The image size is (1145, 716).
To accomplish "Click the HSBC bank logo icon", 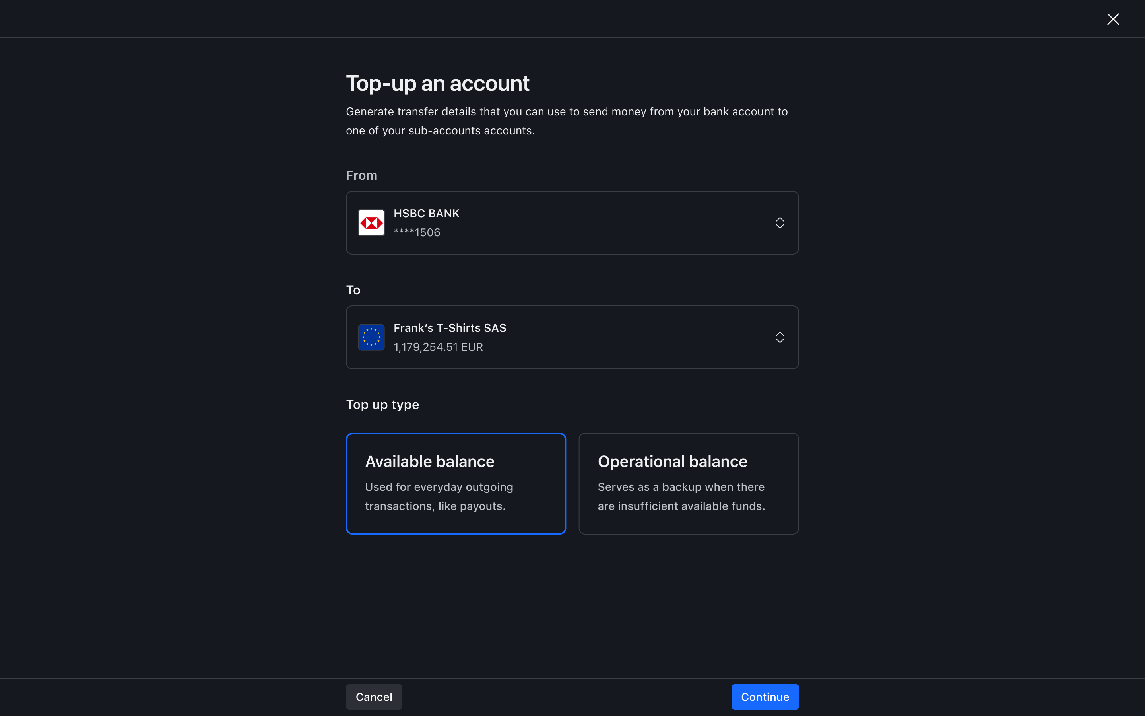I will tap(371, 223).
